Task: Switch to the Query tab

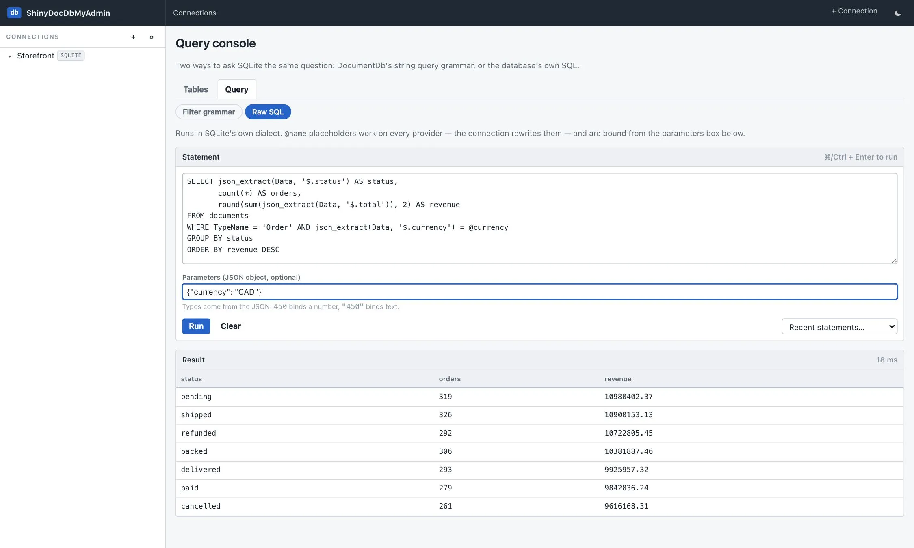Action: [237, 89]
